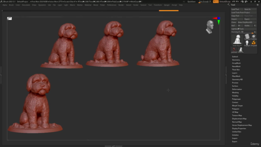Click the Clone button
This screenshot has height=147, width=261.
[x=234, y=22]
